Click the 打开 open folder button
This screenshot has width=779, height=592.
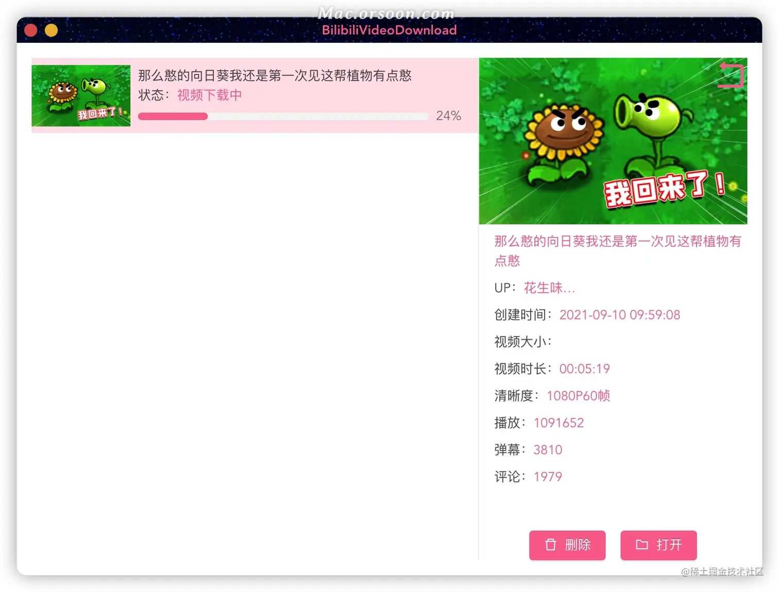(658, 545)
